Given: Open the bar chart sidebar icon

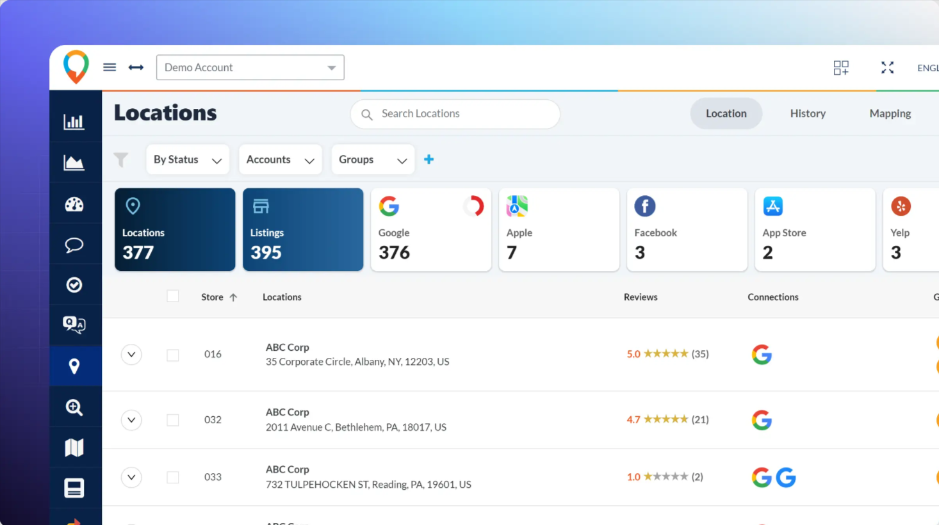Looking at the screenshot, I should [x=74, y=122].
